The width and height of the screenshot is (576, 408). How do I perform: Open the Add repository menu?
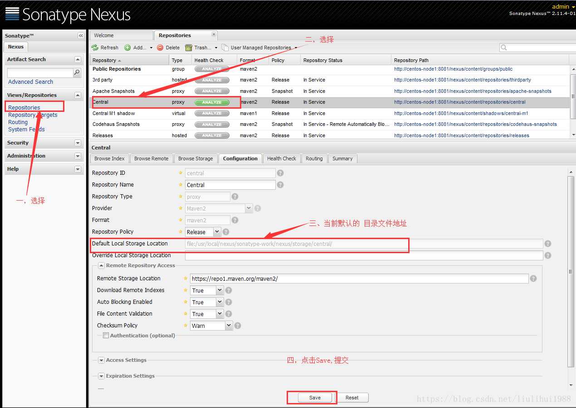138,48
